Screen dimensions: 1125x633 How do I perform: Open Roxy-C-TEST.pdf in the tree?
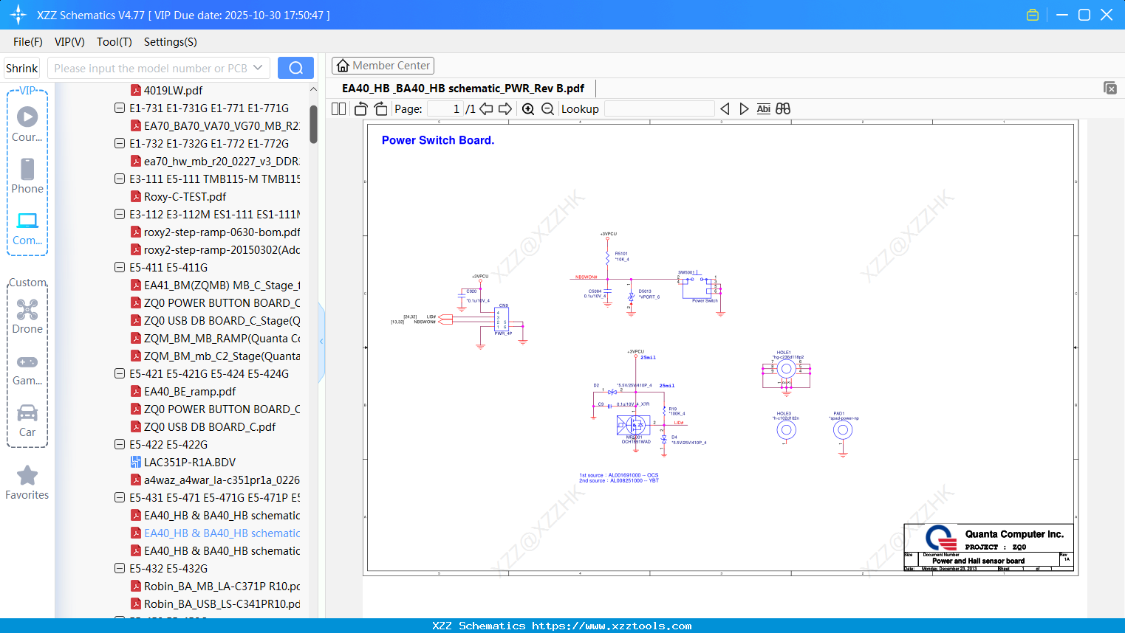[x=185, y=196]
